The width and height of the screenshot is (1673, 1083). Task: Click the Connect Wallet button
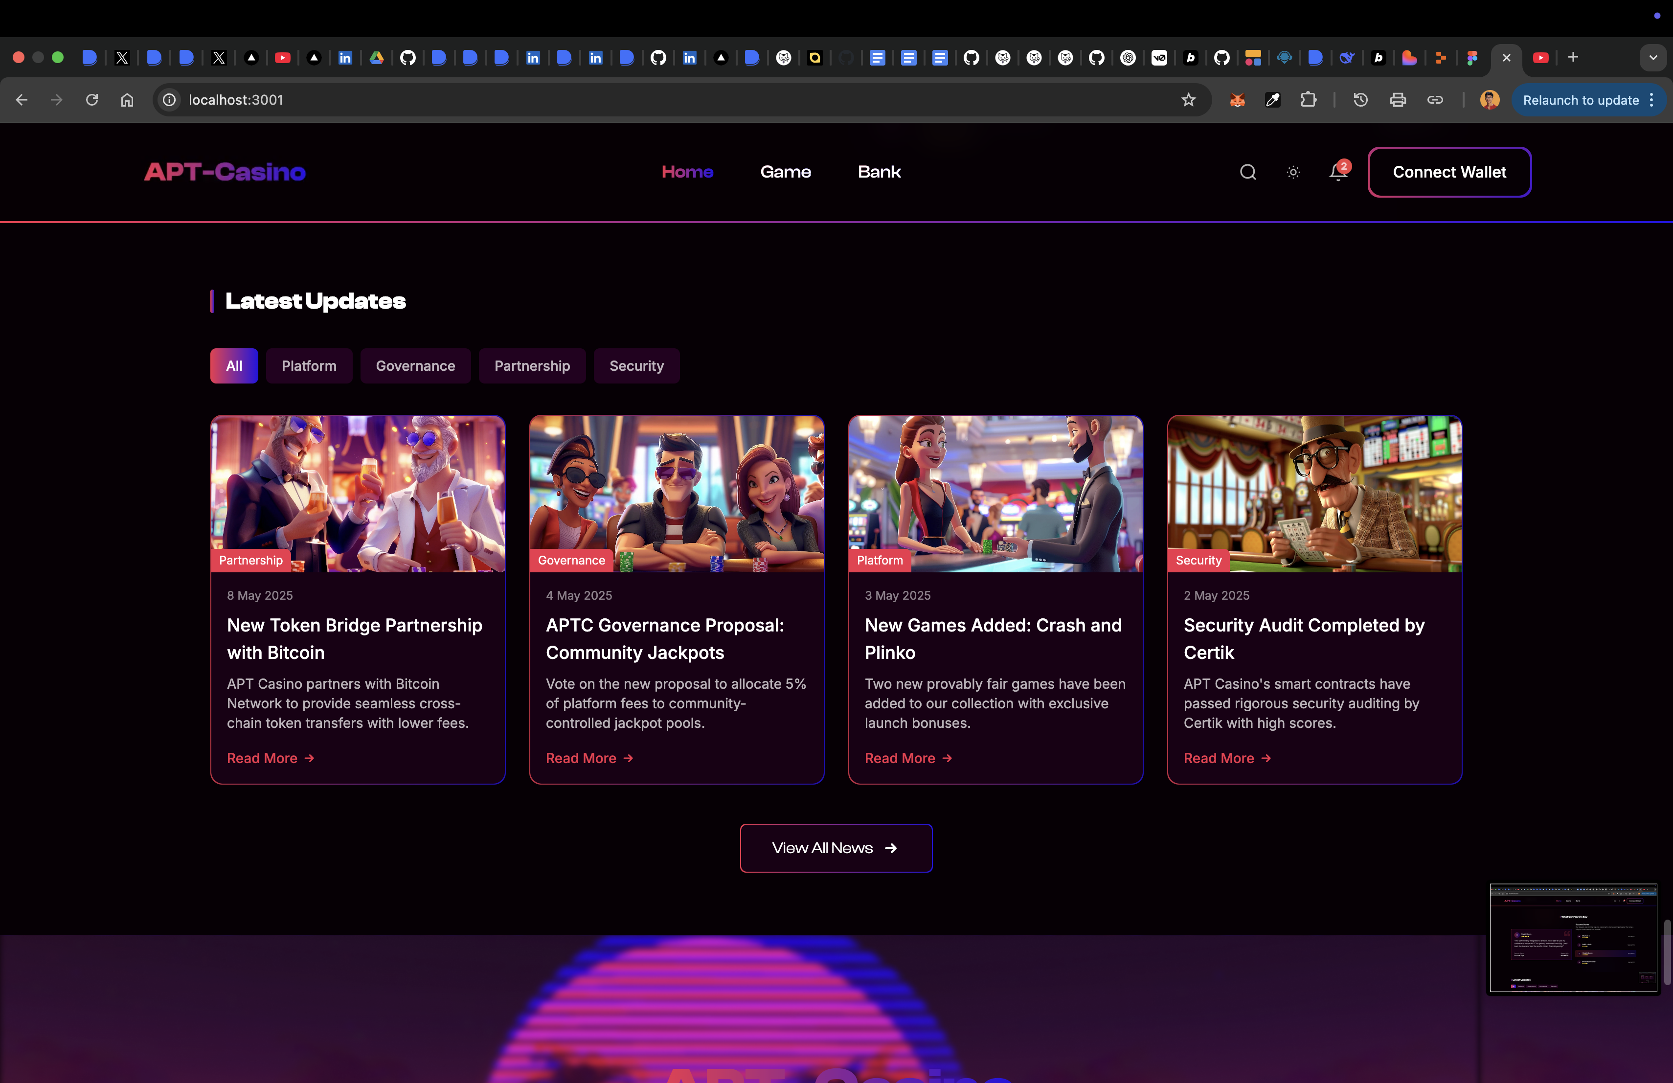click(1449, 172)
